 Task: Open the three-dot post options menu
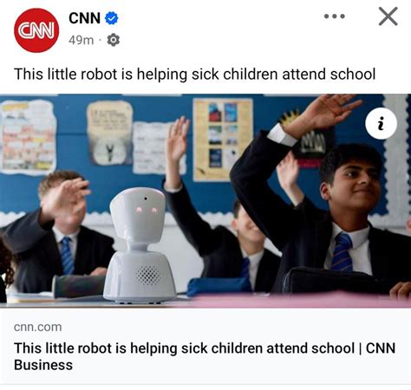pyautogui.click(x=335, y=16)
